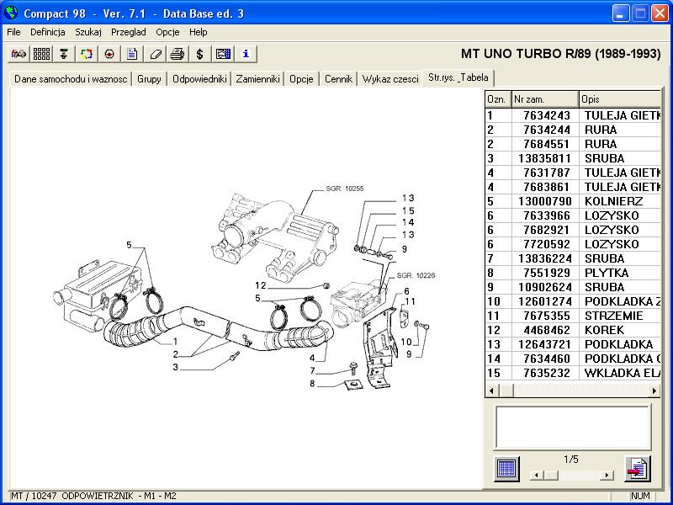Select row with part number 7675355
This screenshot has height=505, width=673.
[546, 316]
